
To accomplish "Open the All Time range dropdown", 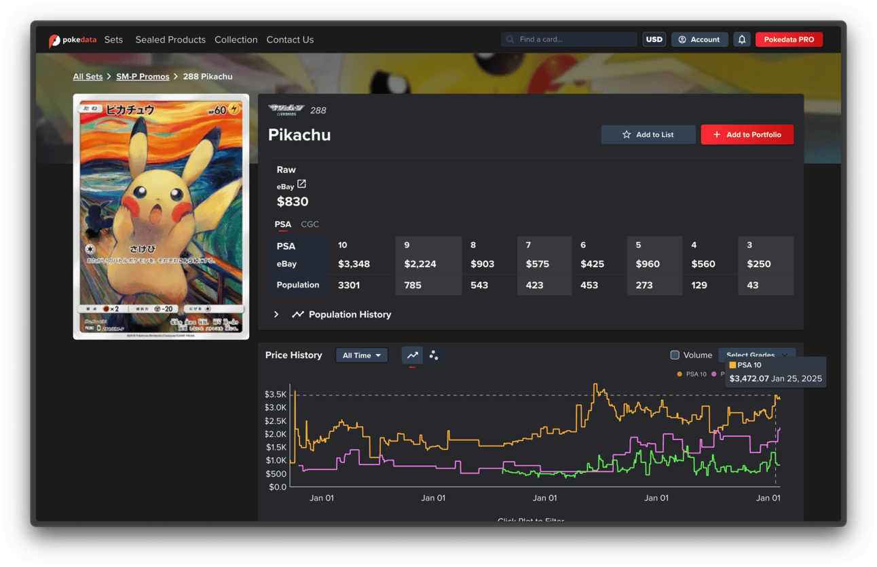I will pyautogui.click(x=362, y=355).
